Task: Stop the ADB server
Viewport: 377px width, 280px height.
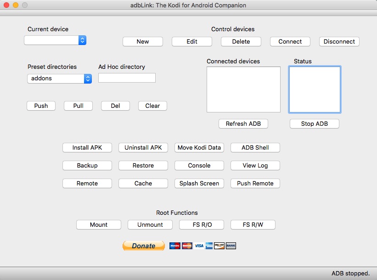Action: 314,124
